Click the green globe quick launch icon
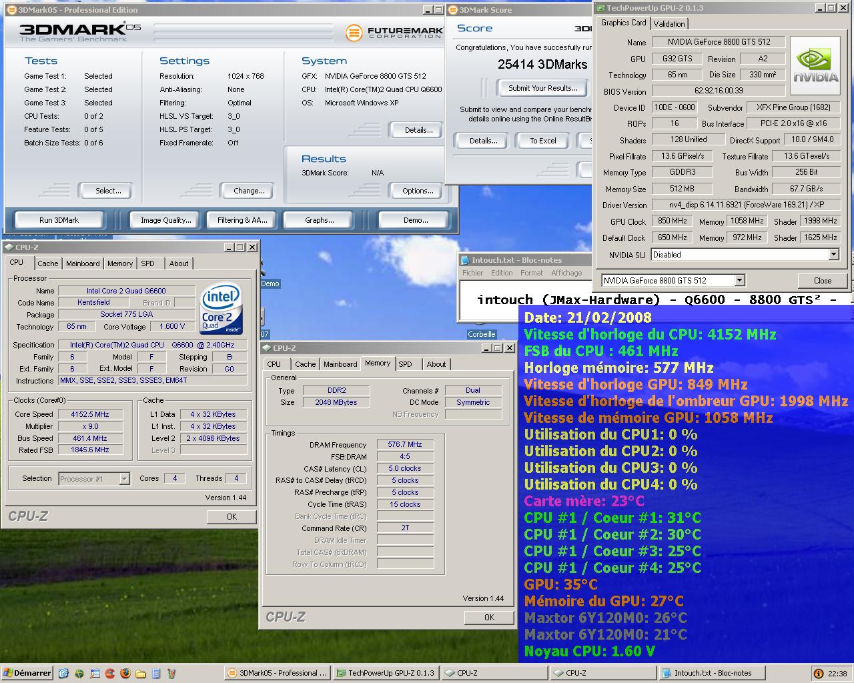Viewport: 854px width, 683px height. point(79,674)
